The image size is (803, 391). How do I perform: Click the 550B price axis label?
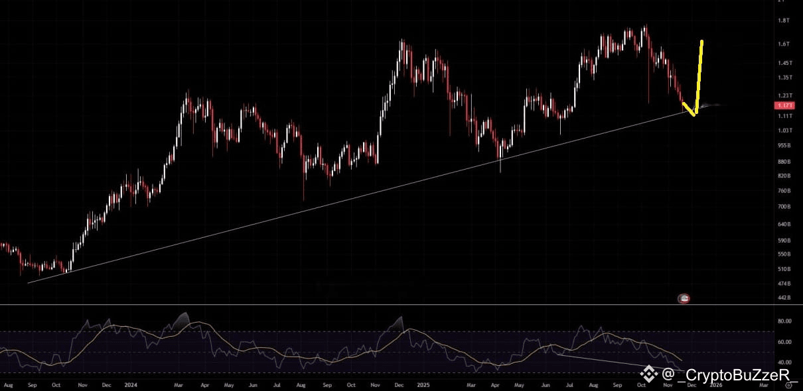784,254
